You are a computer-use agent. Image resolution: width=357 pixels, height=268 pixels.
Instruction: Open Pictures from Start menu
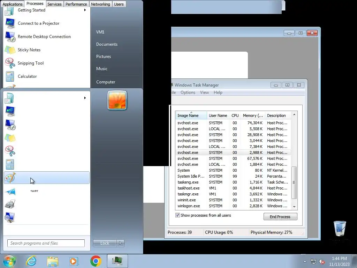104,56
